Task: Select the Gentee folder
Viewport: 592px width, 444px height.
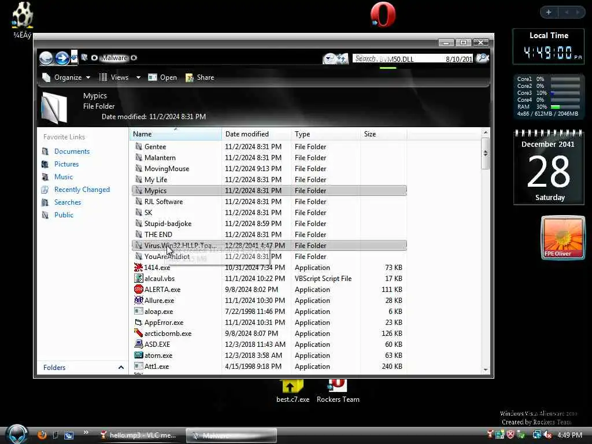Action: point(269,146)
